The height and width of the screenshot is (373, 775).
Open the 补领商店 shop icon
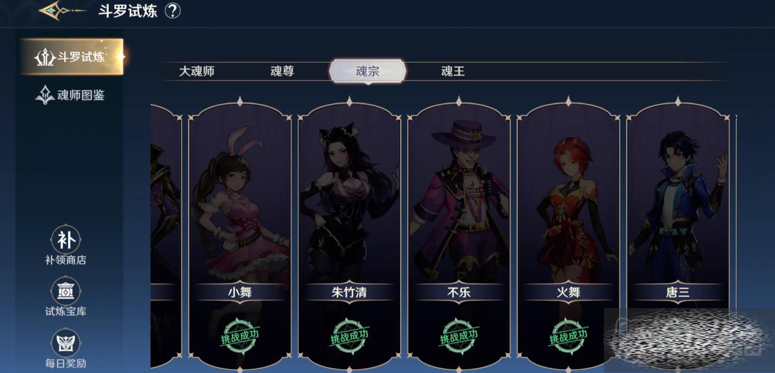65,240
